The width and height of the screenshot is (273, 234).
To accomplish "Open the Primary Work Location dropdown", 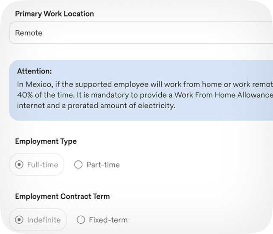I will click(x=141, y=33).
